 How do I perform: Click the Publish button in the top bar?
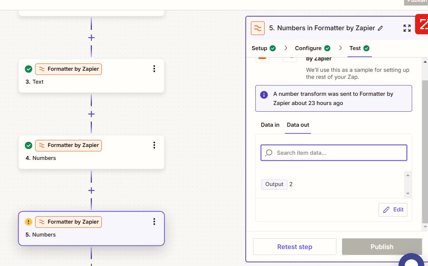pyautogui.click(x=416, y=2)
